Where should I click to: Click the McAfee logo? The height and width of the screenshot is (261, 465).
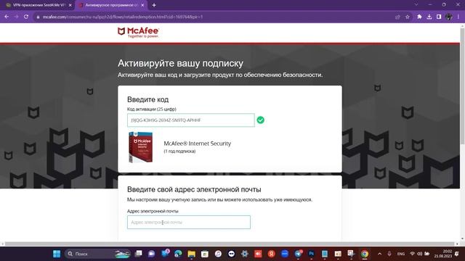138,32
